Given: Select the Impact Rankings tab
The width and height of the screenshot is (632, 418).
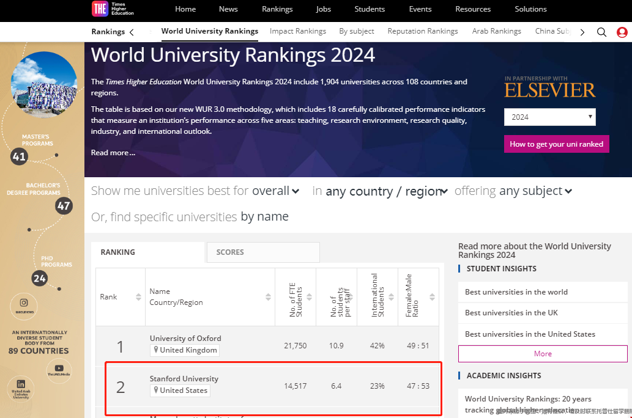Looking at the screenshot, I should pos(298,31).
